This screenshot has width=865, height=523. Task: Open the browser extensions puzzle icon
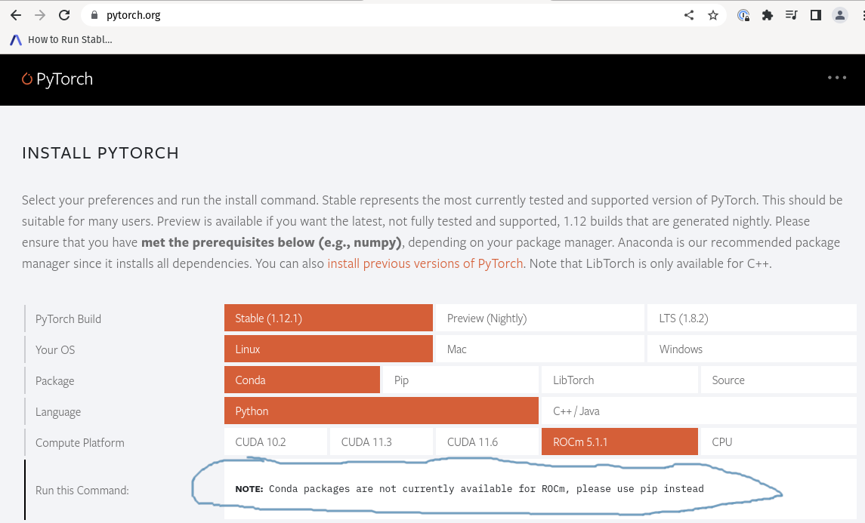point(767,14)
